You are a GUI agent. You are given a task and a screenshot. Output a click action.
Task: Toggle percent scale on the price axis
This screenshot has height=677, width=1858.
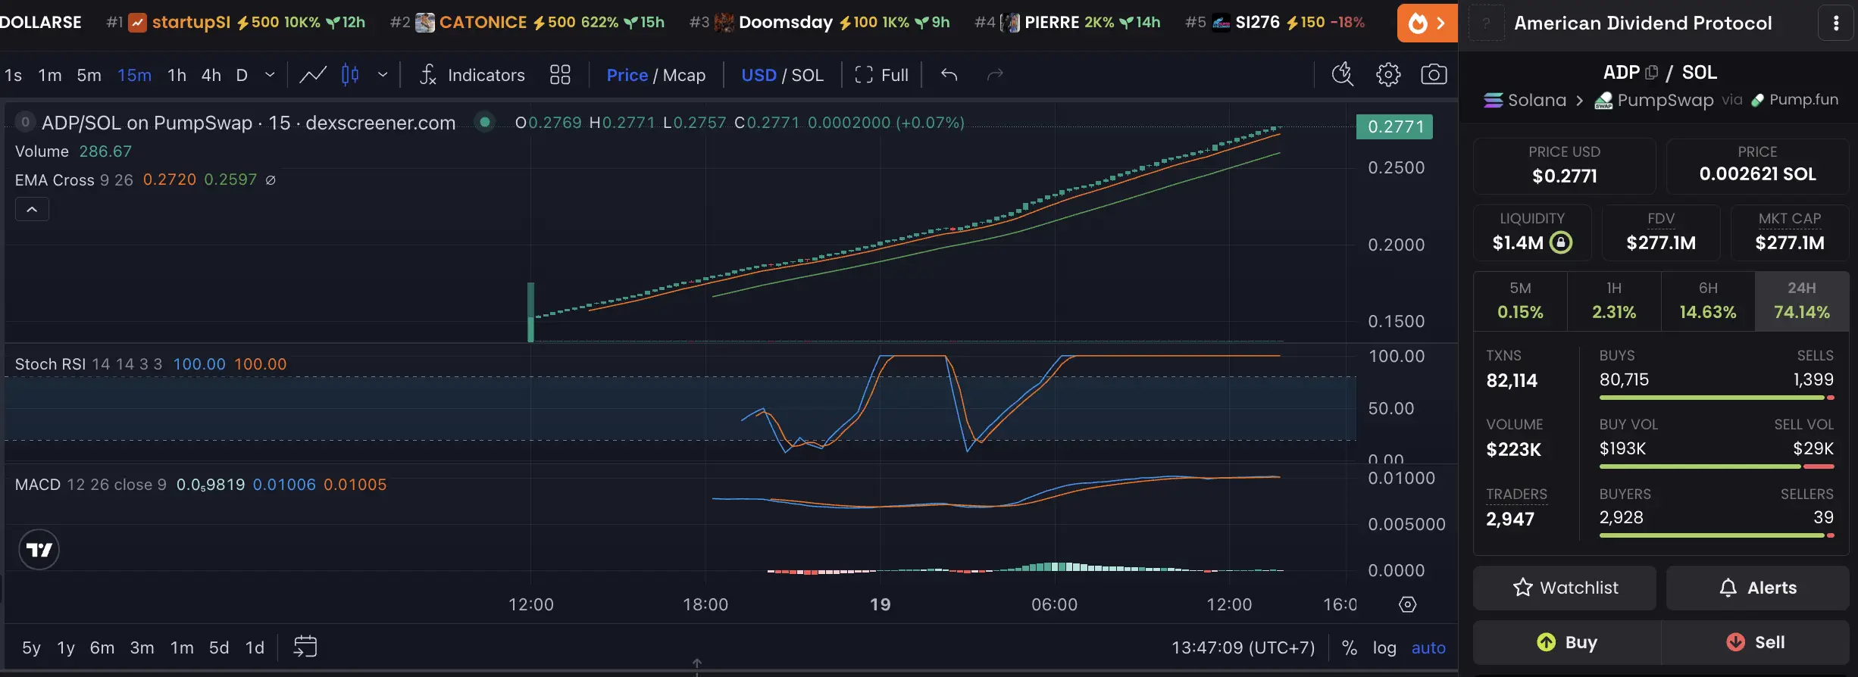pos(1349,647)
